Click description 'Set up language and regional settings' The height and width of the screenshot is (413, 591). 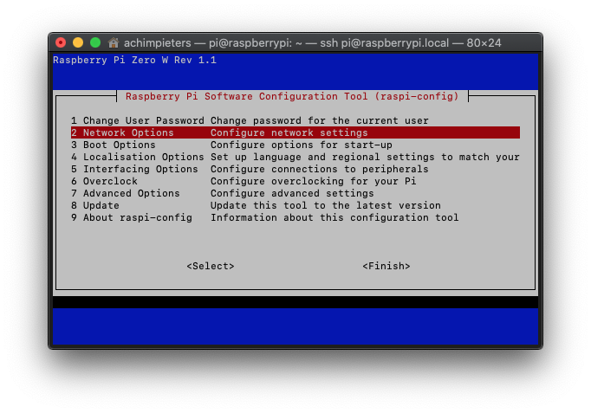coord(322,157)
